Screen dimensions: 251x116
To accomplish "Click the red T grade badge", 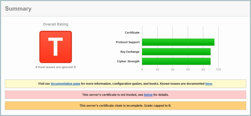I will coord(56,47).
